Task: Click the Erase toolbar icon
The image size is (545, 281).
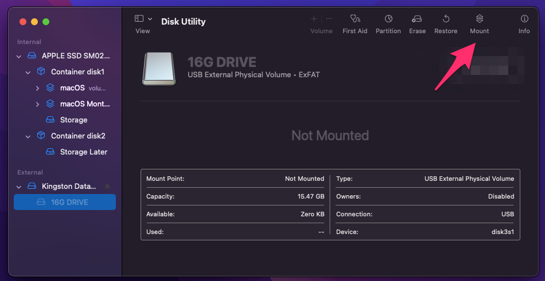Action: 417,19
